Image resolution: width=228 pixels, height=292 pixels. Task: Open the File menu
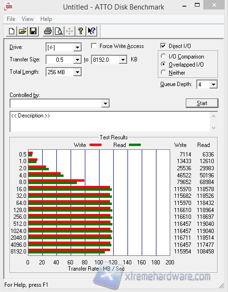(x=11, y=19)
